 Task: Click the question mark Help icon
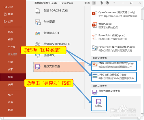click(114, 3)
